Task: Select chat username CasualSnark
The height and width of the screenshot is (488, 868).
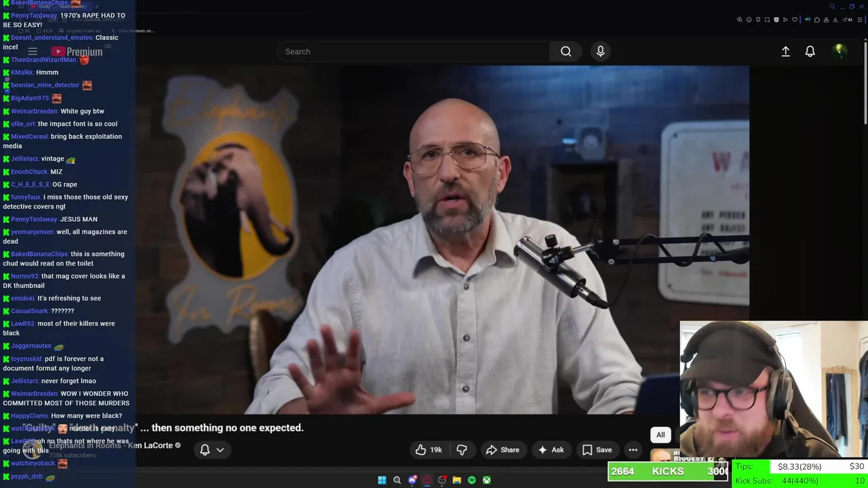Action: point(30,311)
